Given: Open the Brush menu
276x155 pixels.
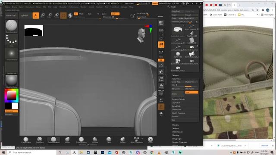Looking at the screenshot, I should (14, 7).
